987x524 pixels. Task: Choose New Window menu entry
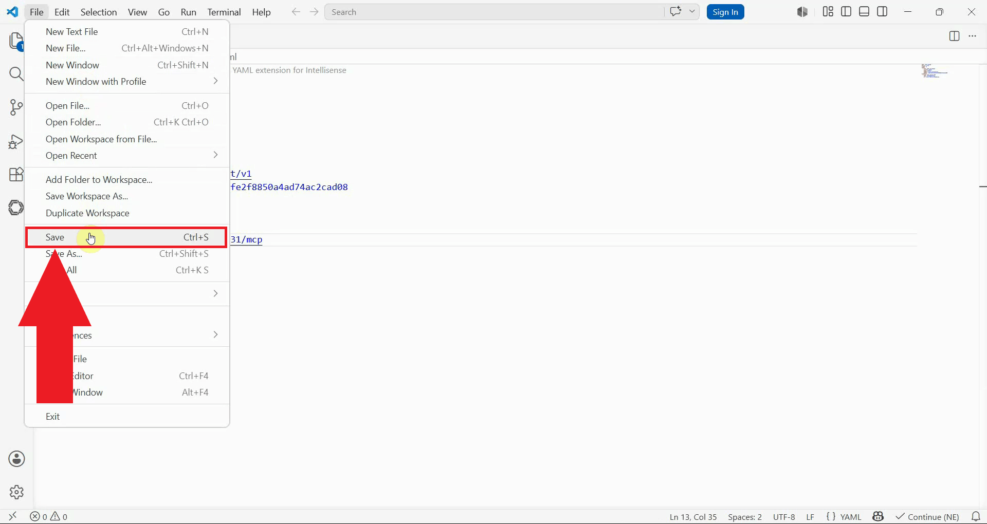(127, 65)
